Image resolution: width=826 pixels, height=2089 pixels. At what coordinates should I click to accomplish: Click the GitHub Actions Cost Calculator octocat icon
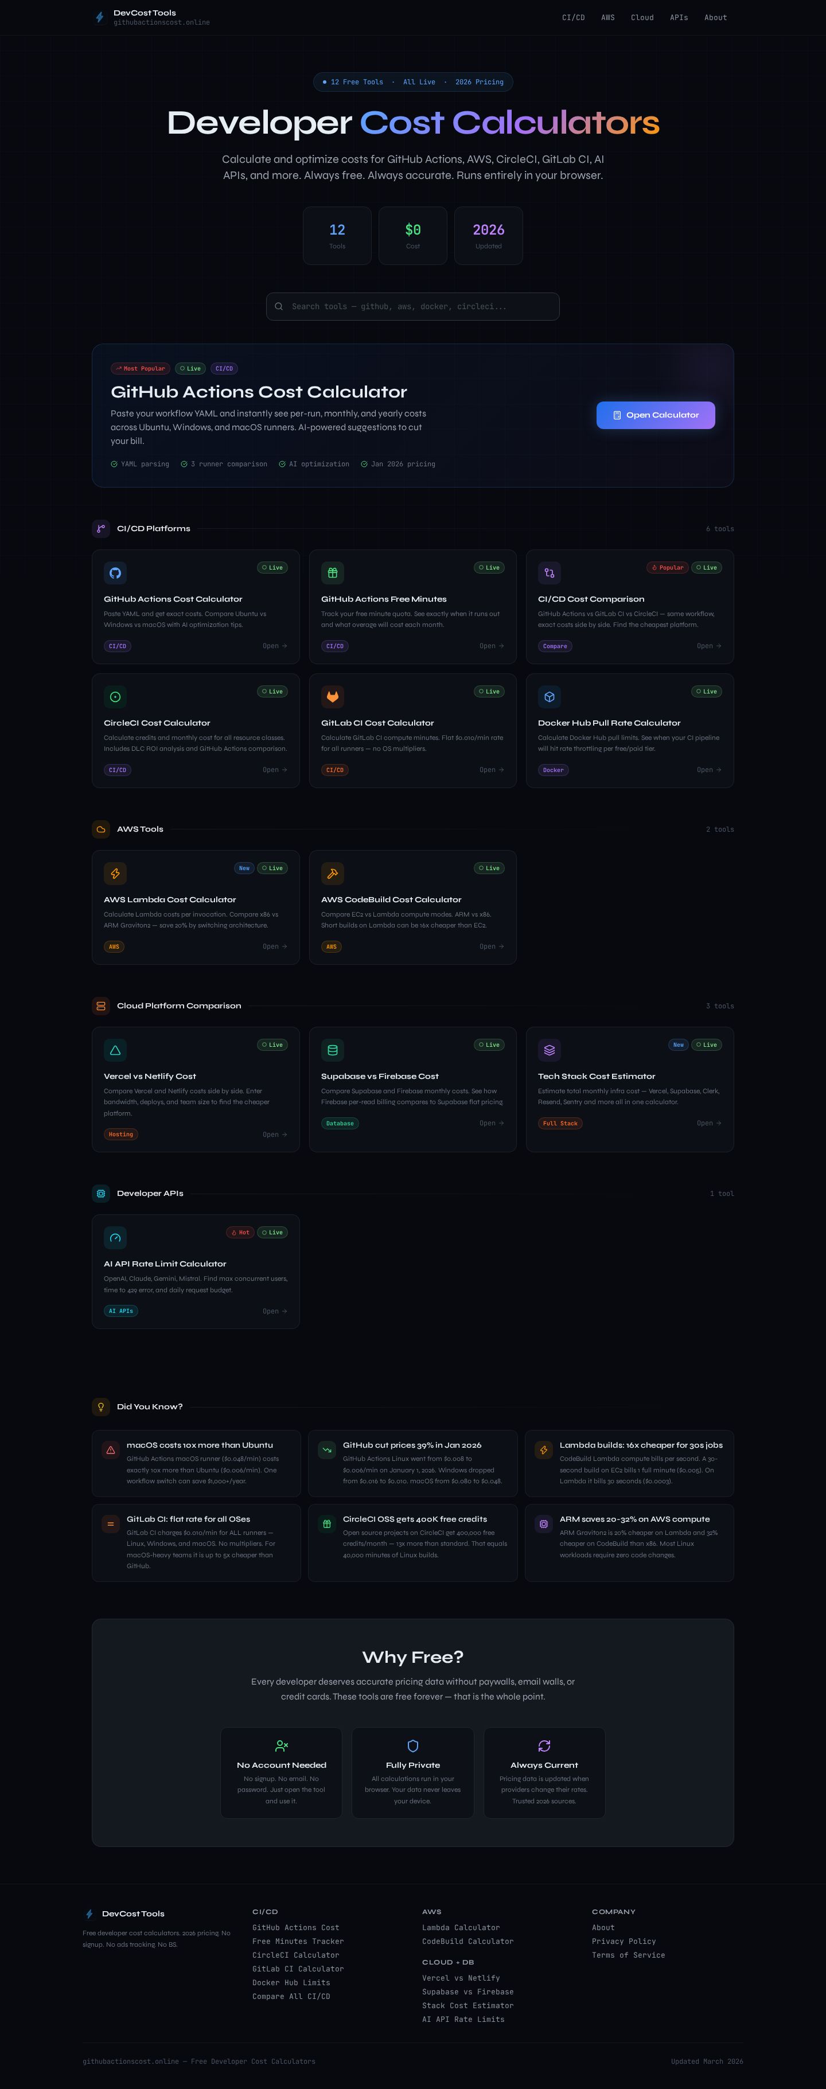click(115, 574)
